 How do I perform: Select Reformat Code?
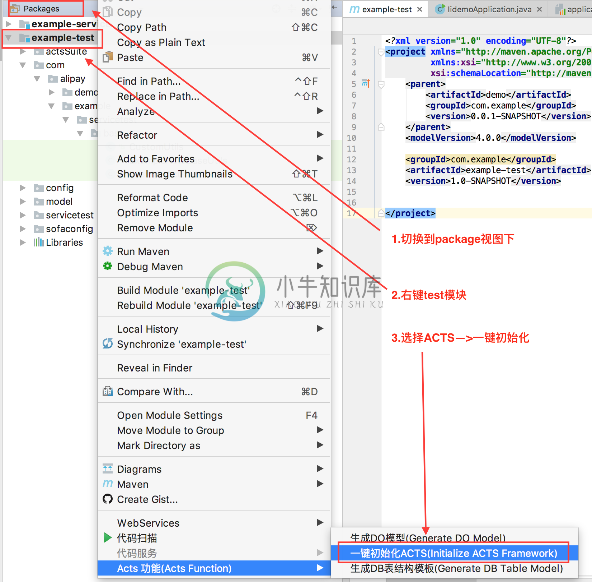click(x=214, y=198)
